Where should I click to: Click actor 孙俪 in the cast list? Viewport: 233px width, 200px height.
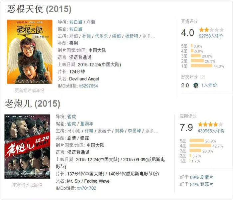coord(86,36)
